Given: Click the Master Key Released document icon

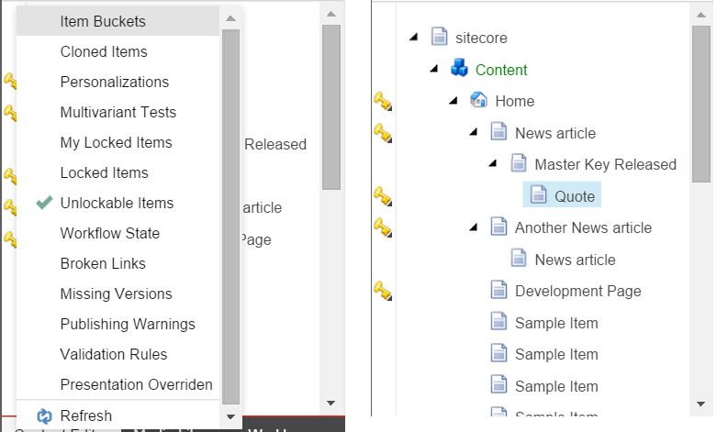Looking at the screenshot, I should pyautogui.click(x=519, y=164).
